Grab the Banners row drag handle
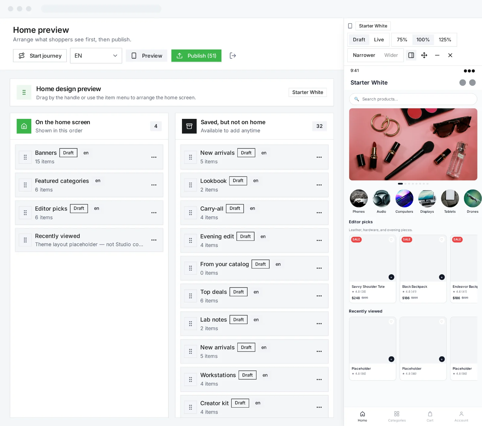This screenshot has height=426, width=482. 25,157
